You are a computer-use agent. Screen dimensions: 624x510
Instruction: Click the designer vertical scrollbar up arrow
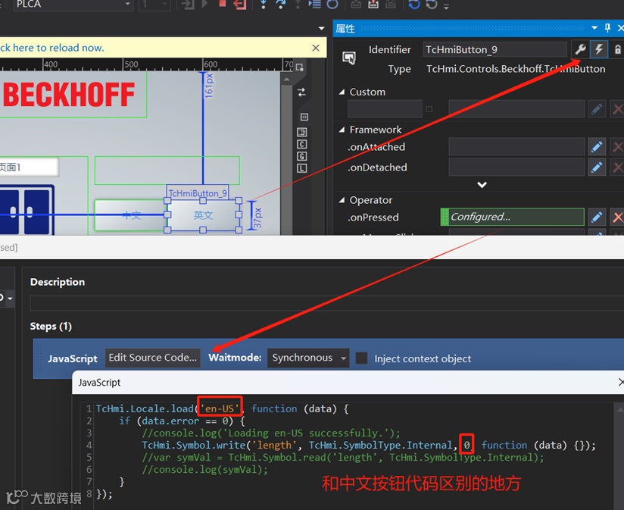click(287, 80)
